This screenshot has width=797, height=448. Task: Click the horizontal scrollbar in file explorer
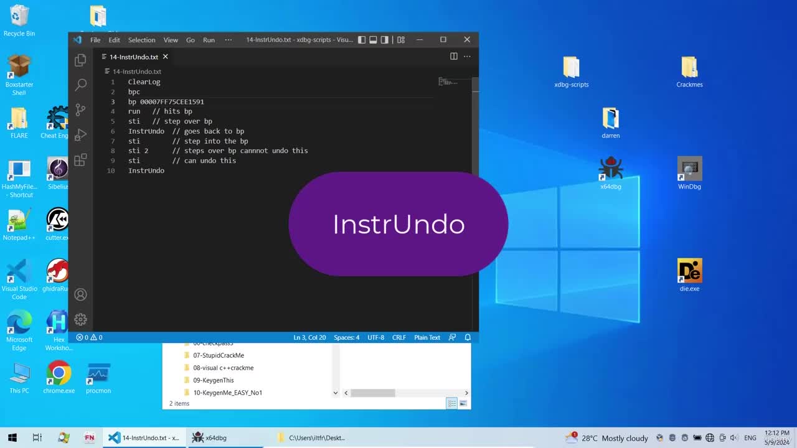tap(372, 393)
